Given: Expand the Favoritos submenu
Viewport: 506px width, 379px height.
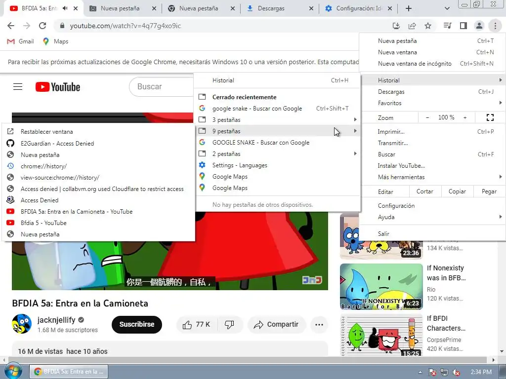Looking at the screenshot, I should [432, 103].
